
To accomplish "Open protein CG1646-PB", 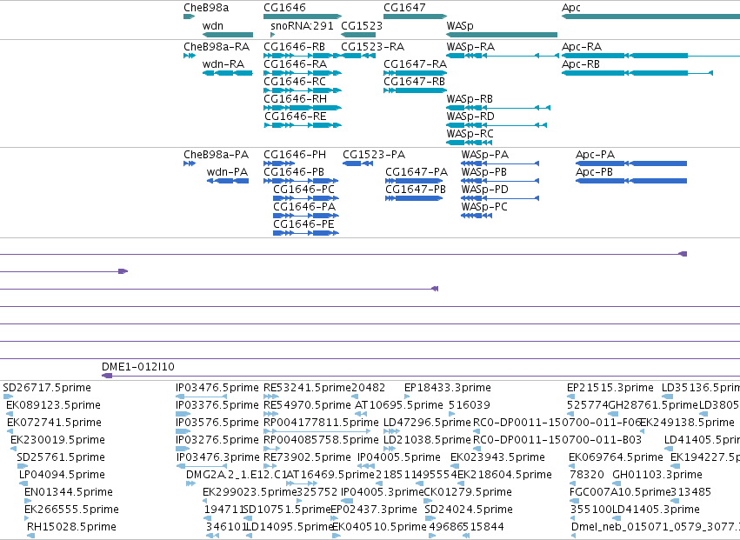I will pos(301,181).
